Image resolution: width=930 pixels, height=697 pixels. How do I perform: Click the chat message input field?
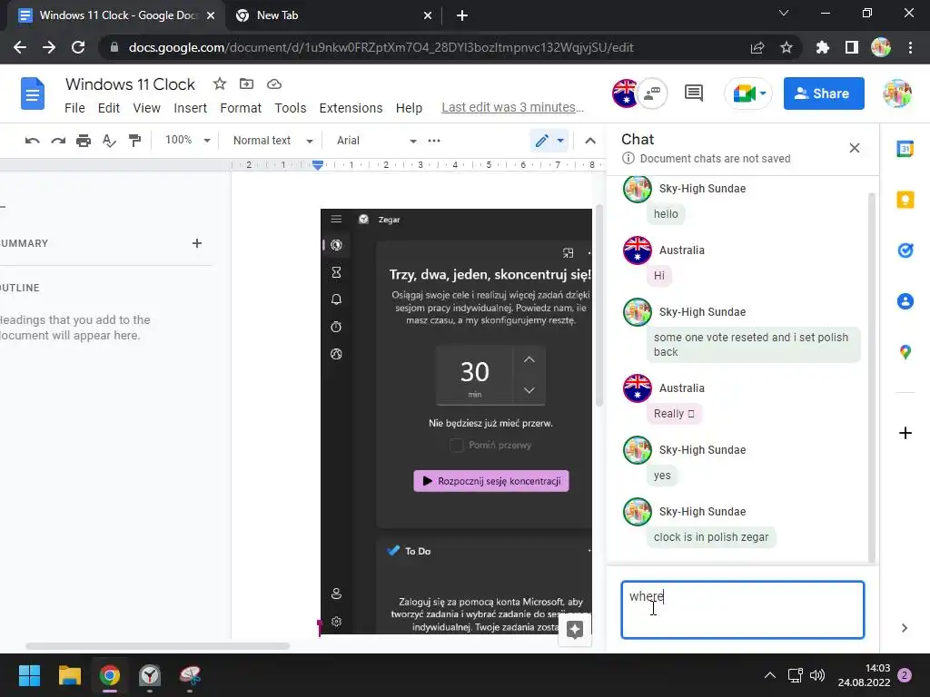742,609
